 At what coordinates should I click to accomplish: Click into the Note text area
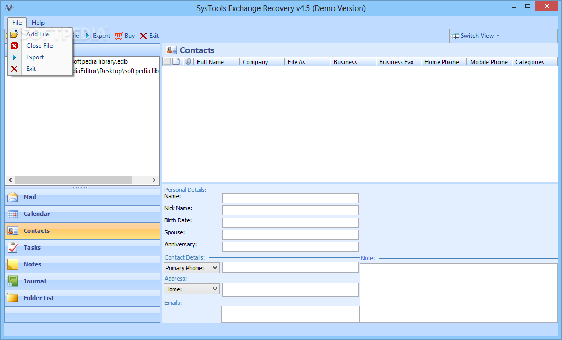click(x=459, y=293)
